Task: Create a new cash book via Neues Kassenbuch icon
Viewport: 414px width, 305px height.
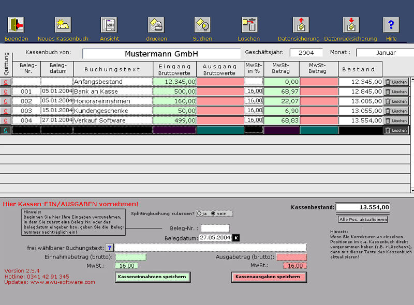Action: tap(63, 25)
